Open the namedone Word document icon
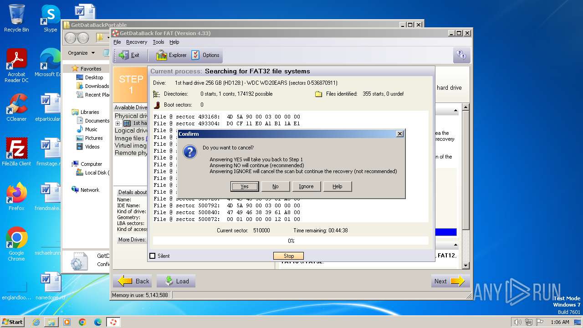 [x=51, y=286]
